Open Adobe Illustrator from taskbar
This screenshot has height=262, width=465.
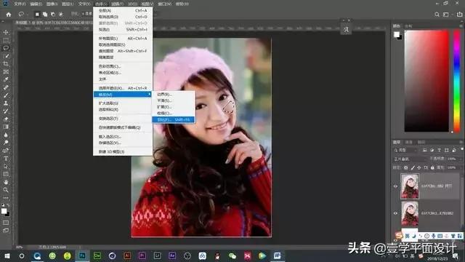127,255
